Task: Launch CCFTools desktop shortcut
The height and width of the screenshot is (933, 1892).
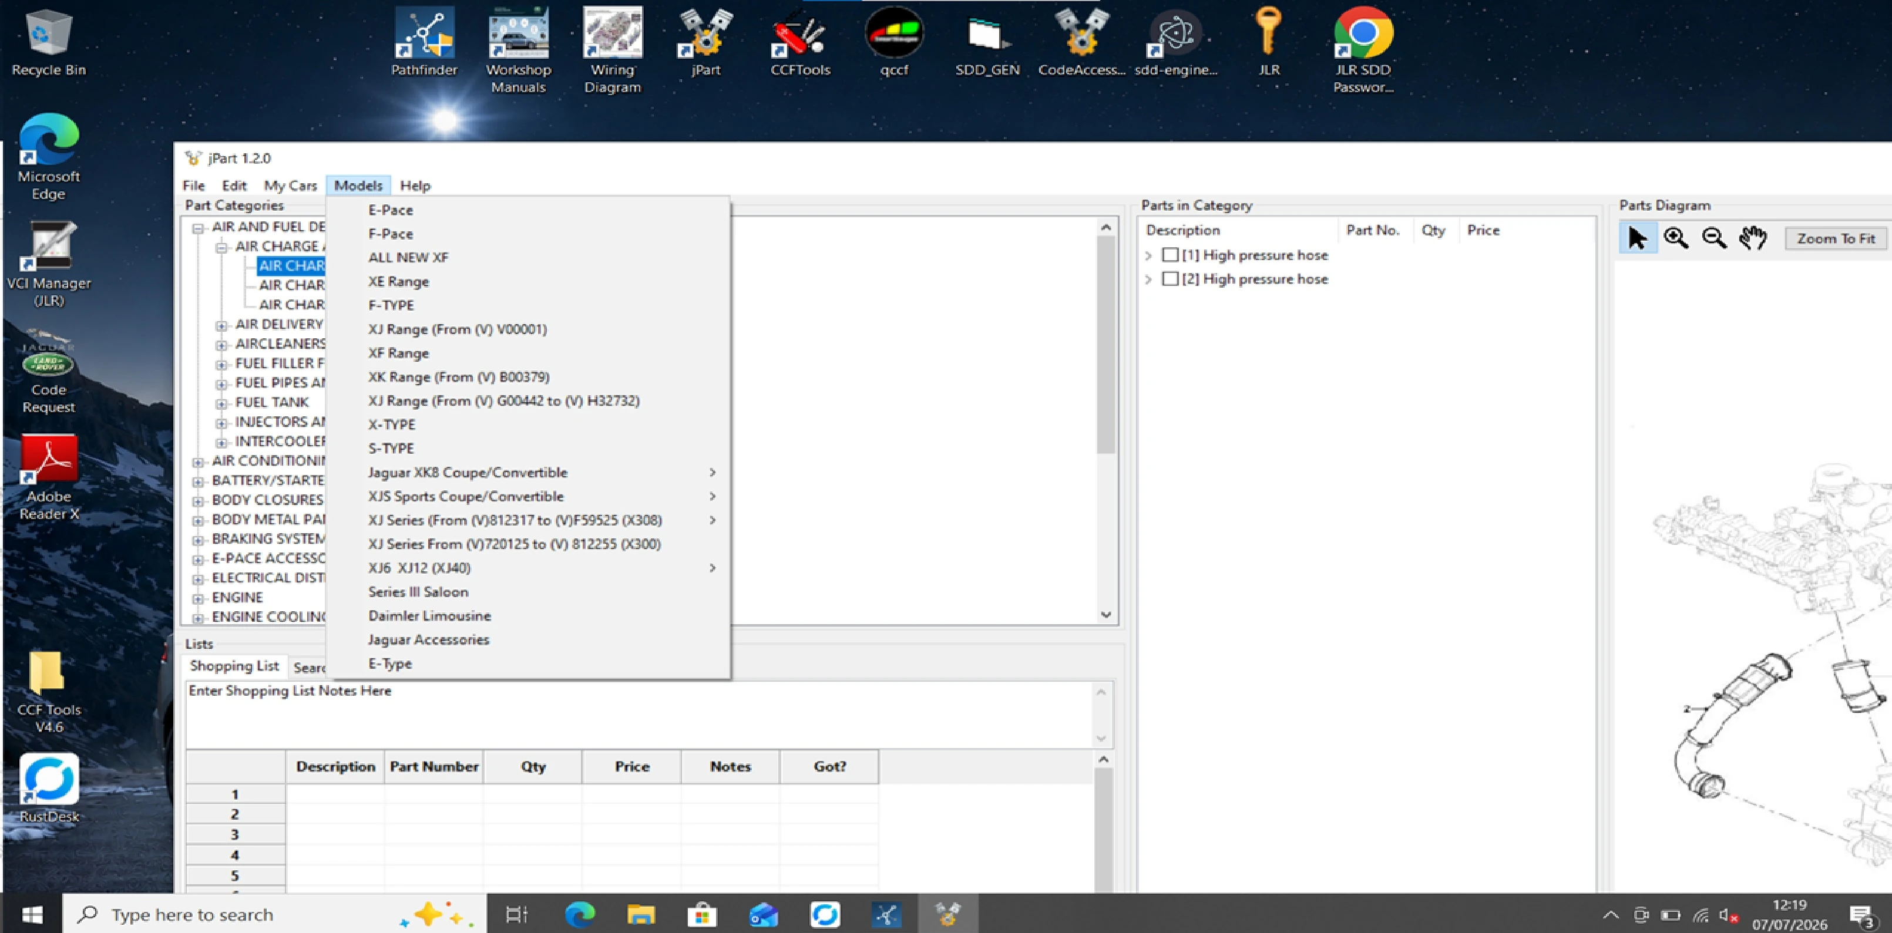Action: [800, 43]
